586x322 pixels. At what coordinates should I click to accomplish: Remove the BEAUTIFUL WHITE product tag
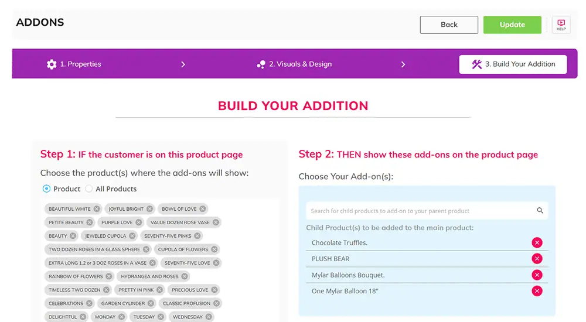pyautogui.click(x=97, y=209)
